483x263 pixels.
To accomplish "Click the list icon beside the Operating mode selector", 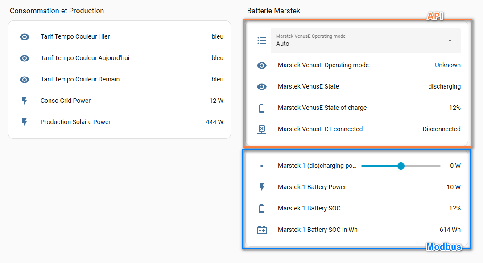I will tap(262, 40).
